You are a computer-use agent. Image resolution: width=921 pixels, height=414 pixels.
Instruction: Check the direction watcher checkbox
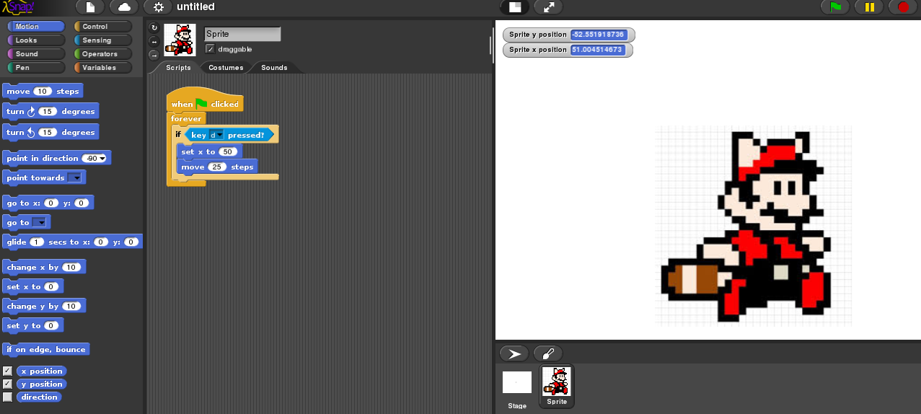tap(8, 397)
